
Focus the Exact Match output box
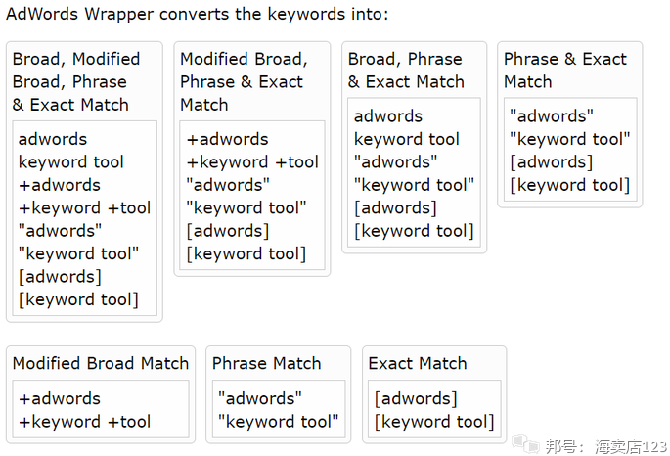coord(433,410)
